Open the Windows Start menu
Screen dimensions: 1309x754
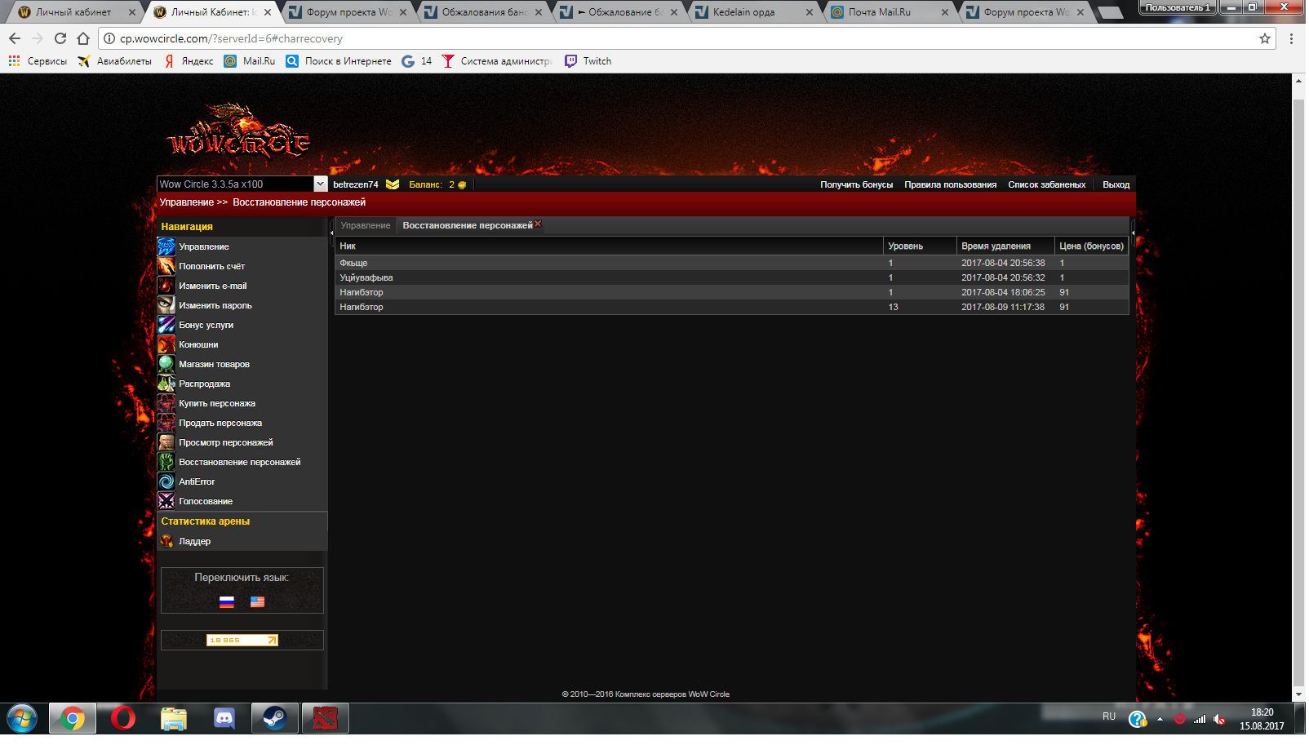tap(22, 719)
